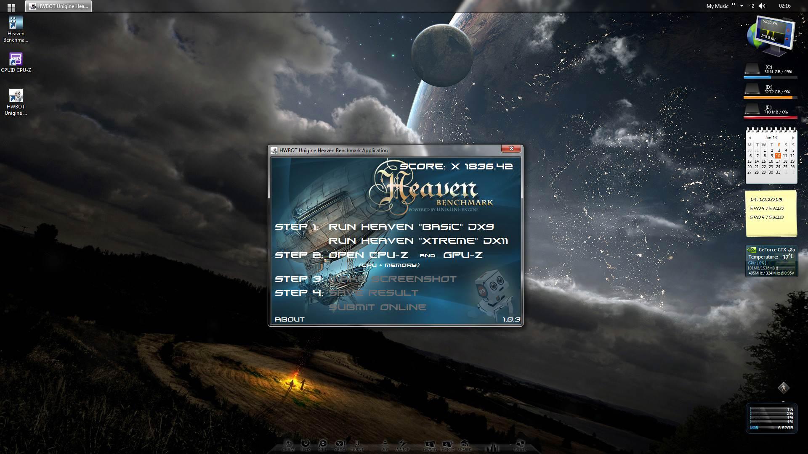Run Heaven "Basic" DX9 benchmark
The width and height of the screenshot is (808, 454).
(x=411, y=227)
